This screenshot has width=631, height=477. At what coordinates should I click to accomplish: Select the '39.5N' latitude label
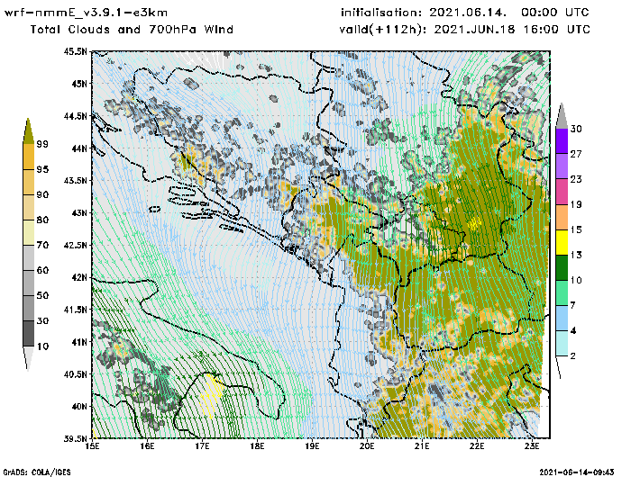point(75,438)
